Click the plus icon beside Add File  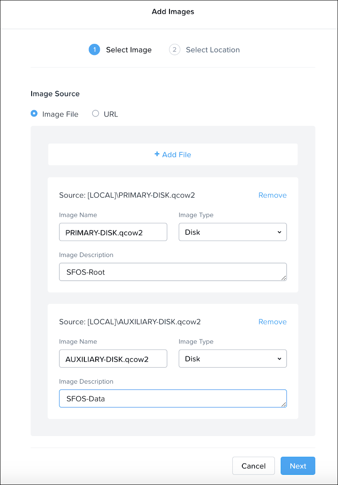click(157, 154)
